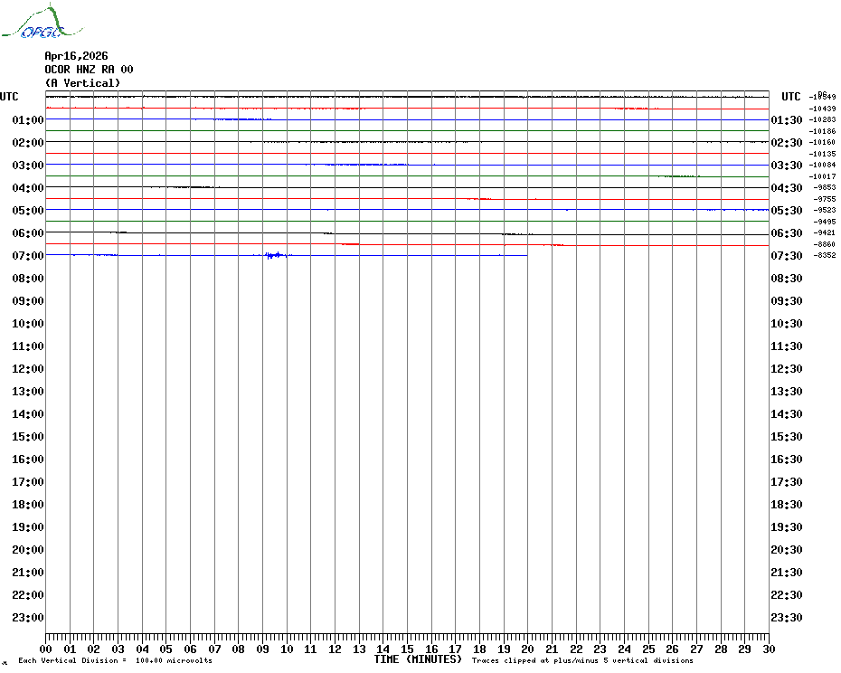Select the 07:30 label on right axis
841x673 pixels.
[786, 256]
